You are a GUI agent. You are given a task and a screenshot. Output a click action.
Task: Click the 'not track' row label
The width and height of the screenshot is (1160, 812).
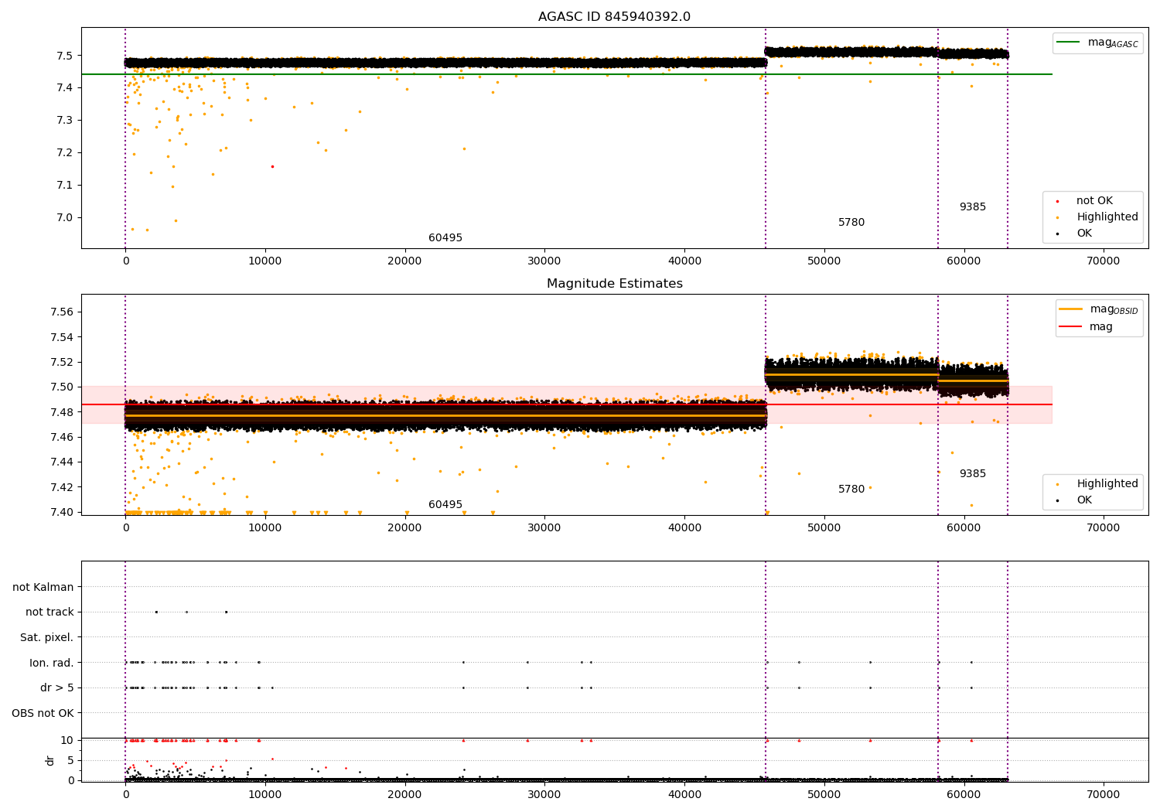[49, 612]
